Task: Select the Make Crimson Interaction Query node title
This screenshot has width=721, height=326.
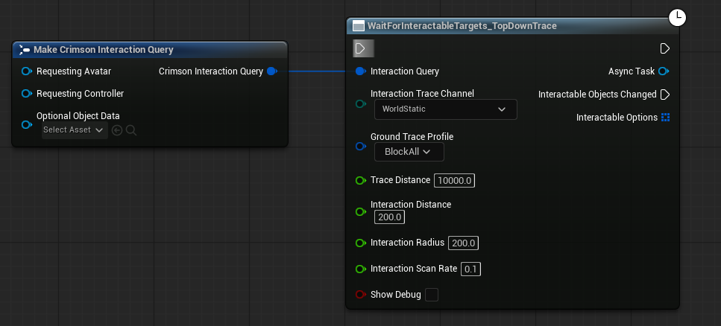Action: [x=104, y=50]
